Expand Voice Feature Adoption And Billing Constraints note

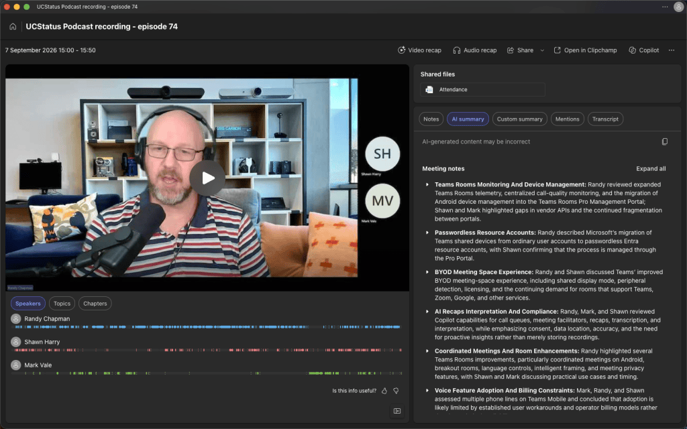(x=427, y=391)
